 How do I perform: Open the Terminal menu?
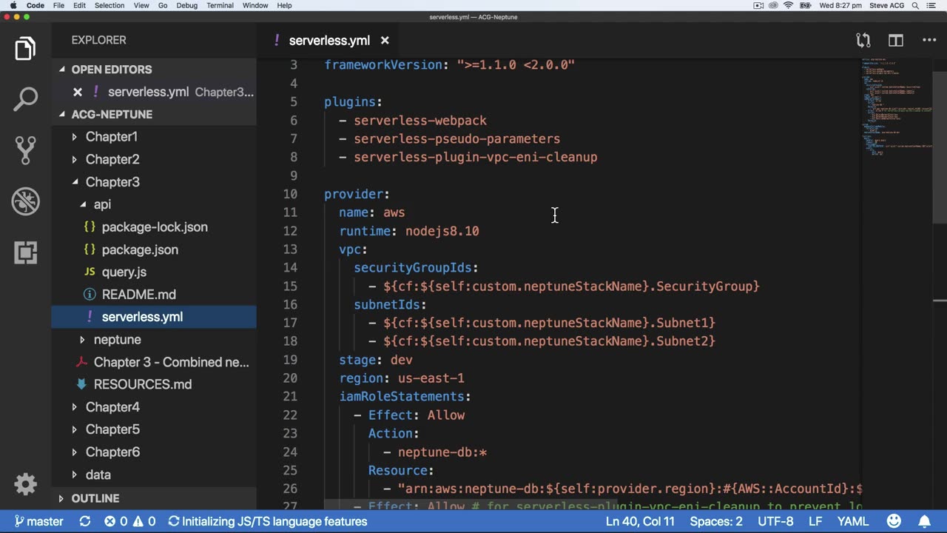(220, 5)
